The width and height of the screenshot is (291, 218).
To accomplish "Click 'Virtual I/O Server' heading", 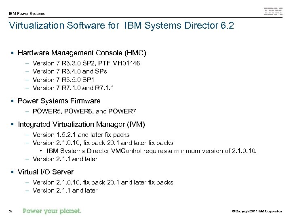I will coord(46,172).
